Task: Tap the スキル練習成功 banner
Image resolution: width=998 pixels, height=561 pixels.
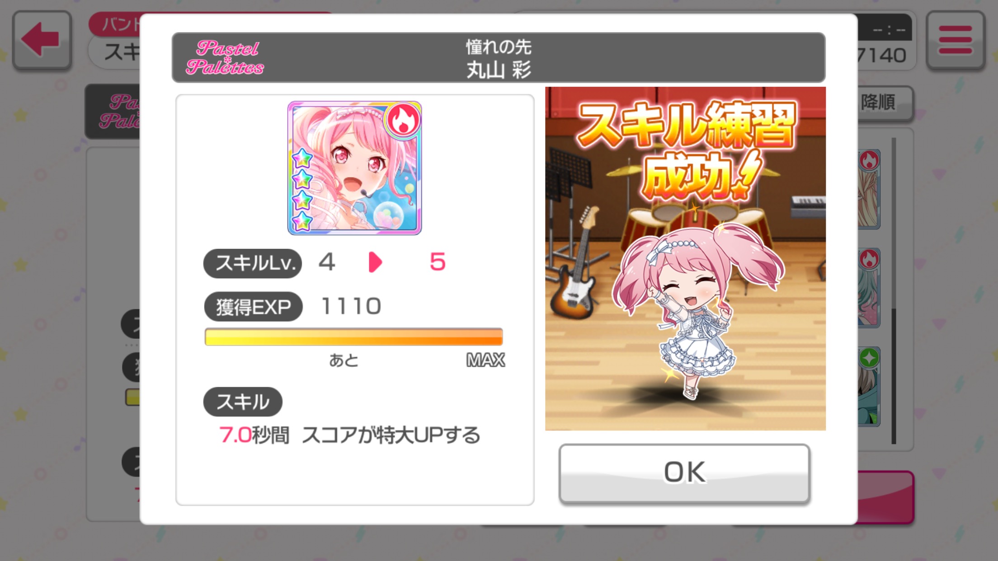Action: coord(685,149)
